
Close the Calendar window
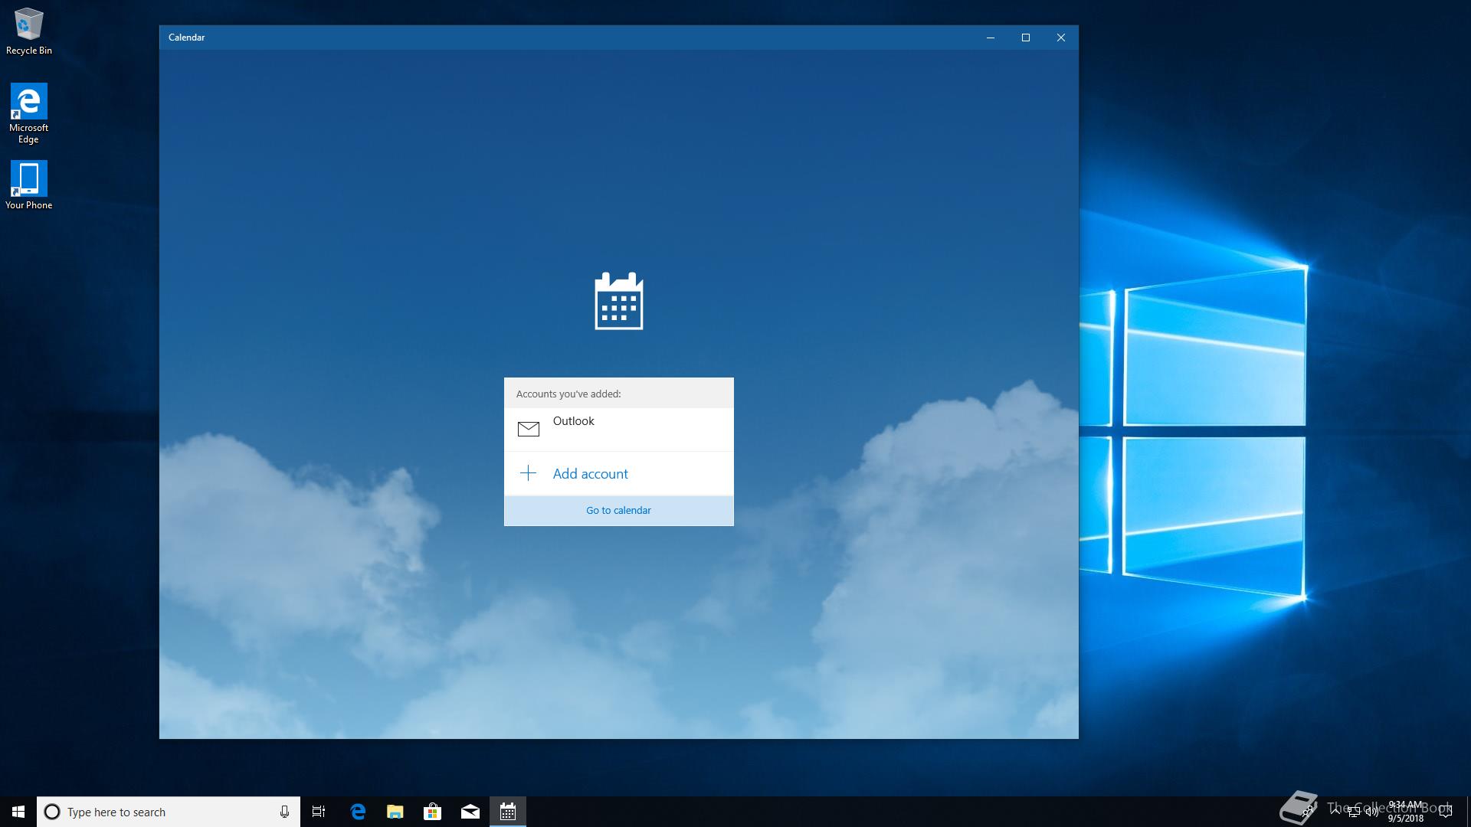1060,38
